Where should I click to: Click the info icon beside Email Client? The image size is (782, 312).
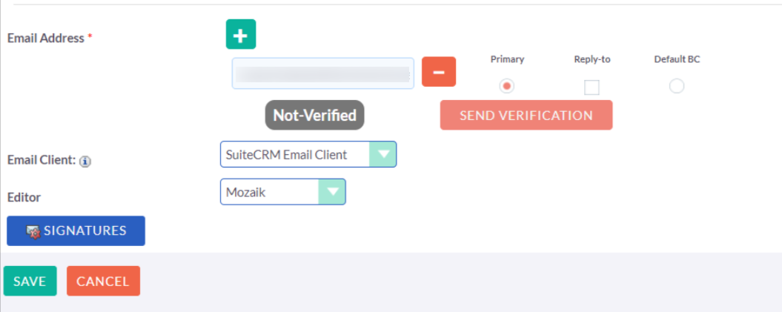click(85, 161)
